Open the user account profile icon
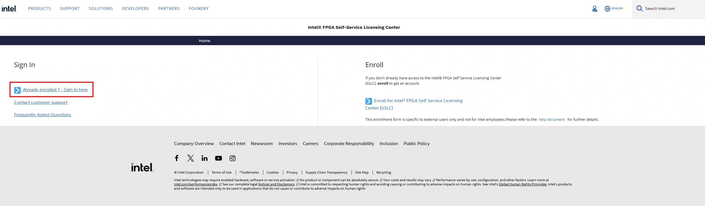The height and width of the screenshot is (206, 705). 594,9
